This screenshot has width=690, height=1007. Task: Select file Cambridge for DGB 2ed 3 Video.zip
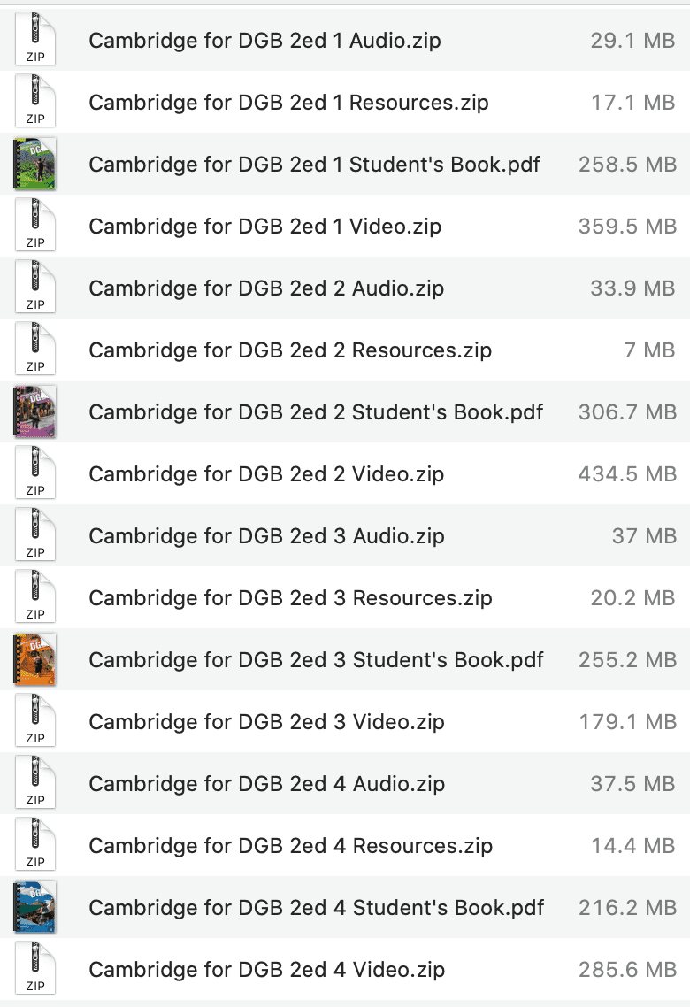click(266, 722)
